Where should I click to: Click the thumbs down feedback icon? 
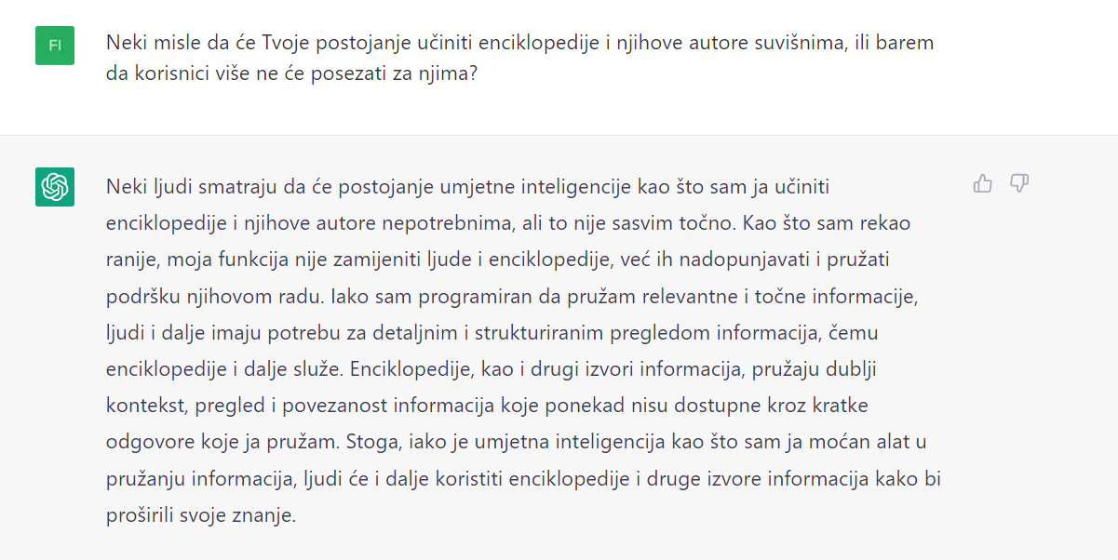pos(1019,183)
